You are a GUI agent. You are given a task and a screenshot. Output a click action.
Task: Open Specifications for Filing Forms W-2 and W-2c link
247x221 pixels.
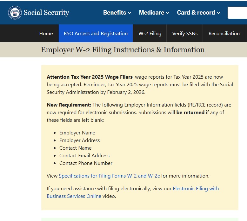coord(109,176)
